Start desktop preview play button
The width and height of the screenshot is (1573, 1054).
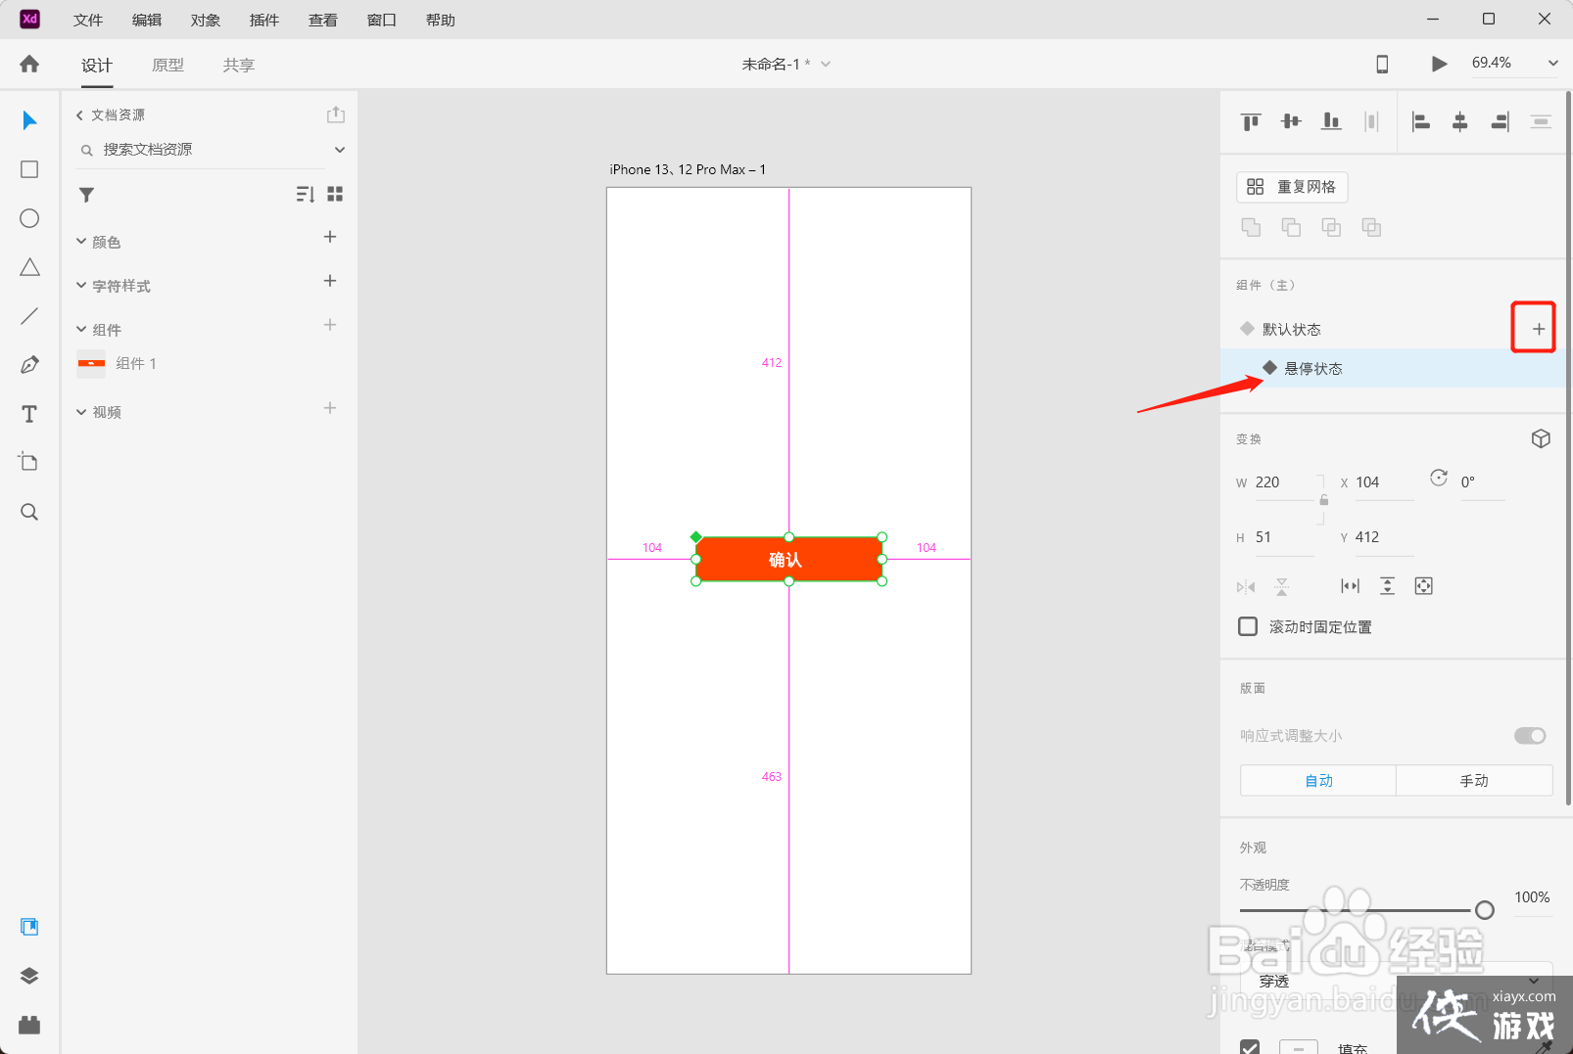(x=1439, y=64)
